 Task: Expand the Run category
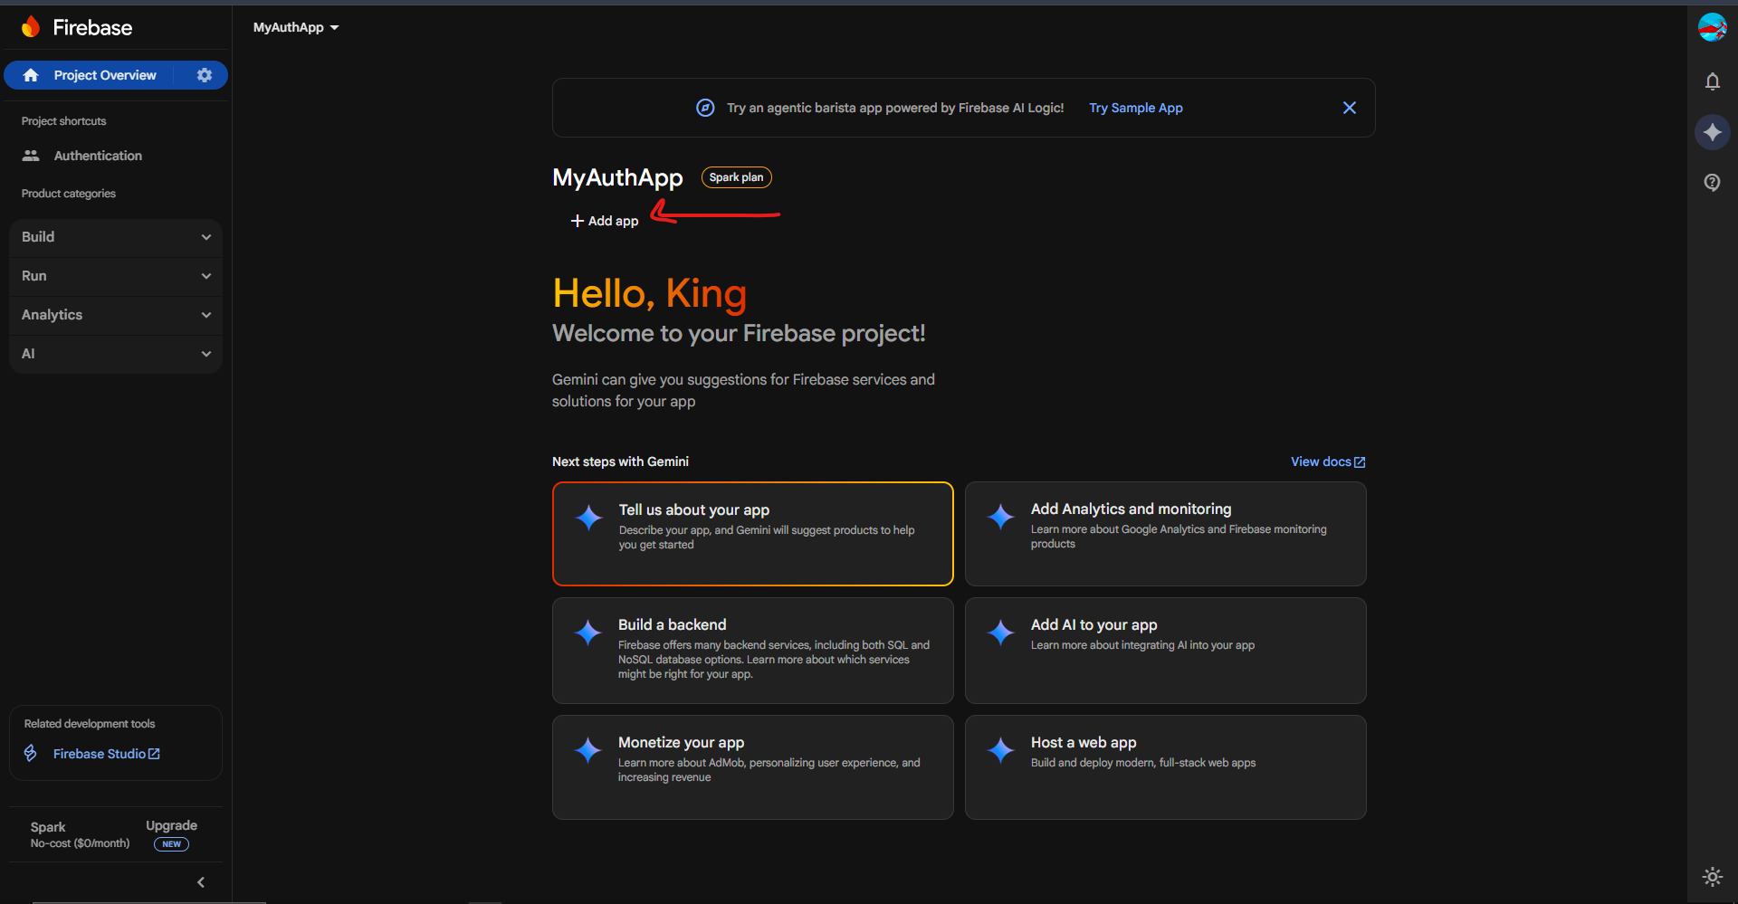tap(116, 276)
